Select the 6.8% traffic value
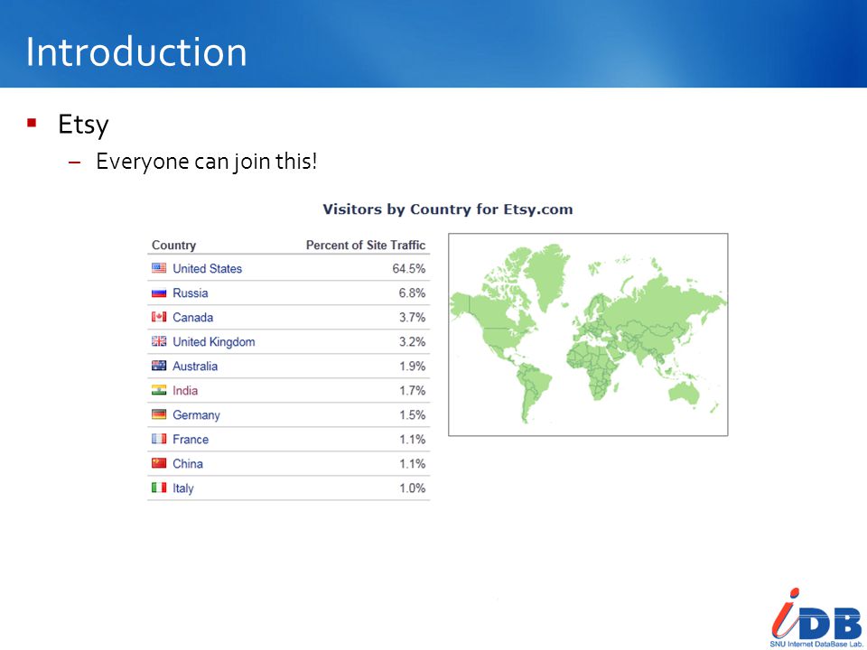867x650 pixels. 412,292
